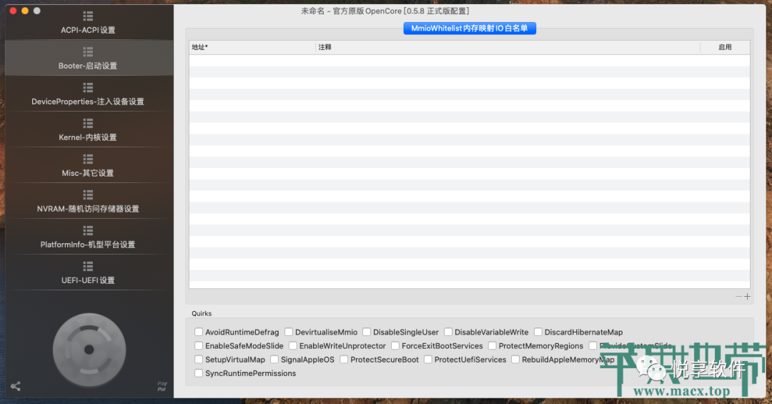This screenshot has height=404, width=772.
Task: Open the NVRAM settings list icon
Action: pyautogui.click(x=88, y=194)
